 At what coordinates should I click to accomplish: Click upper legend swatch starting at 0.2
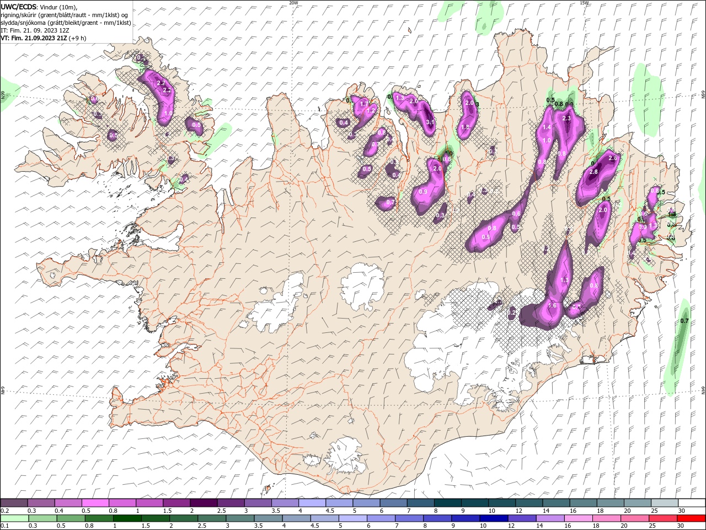(14, 502)
